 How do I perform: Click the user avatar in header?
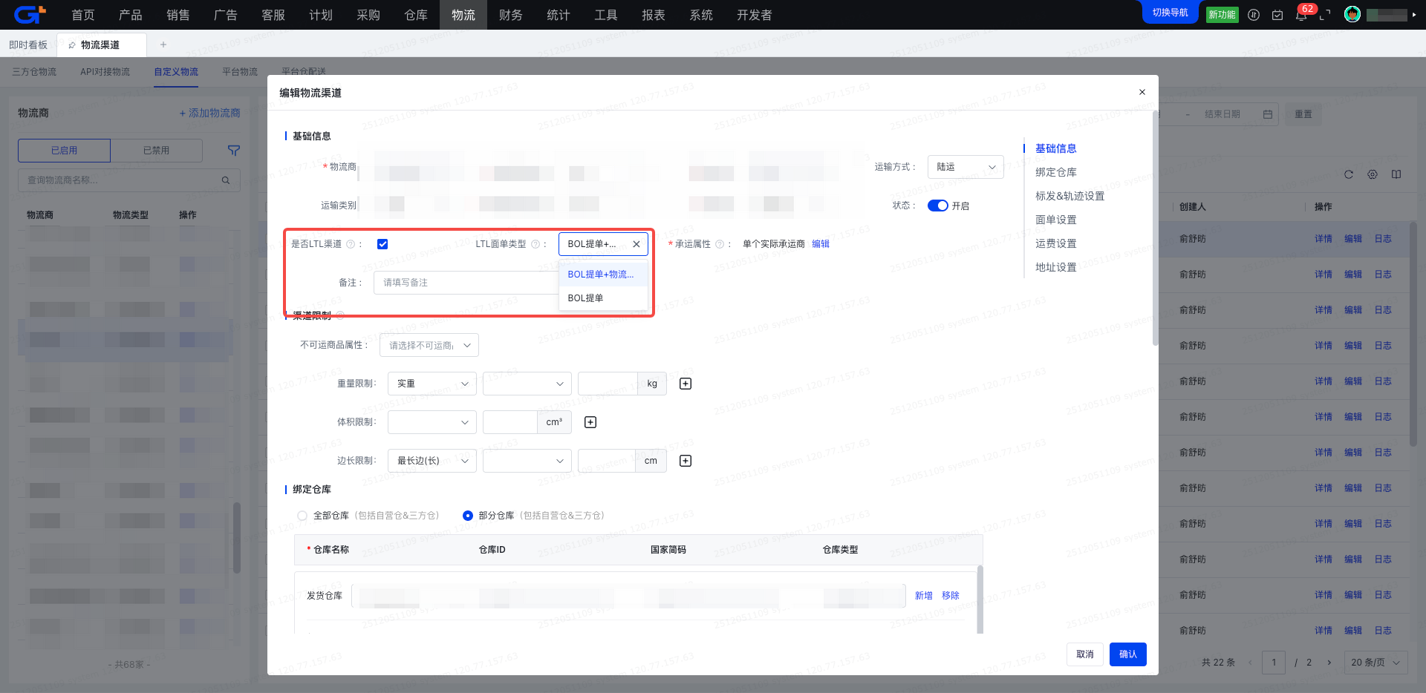(1352, 15)
